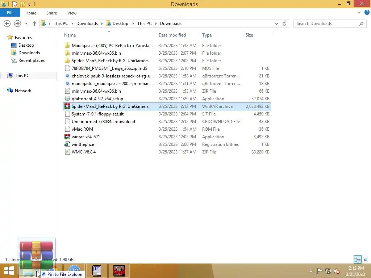This screenshot has width=371, height=278.
Task: Click New folder icon in title bar
Action: 23,4
